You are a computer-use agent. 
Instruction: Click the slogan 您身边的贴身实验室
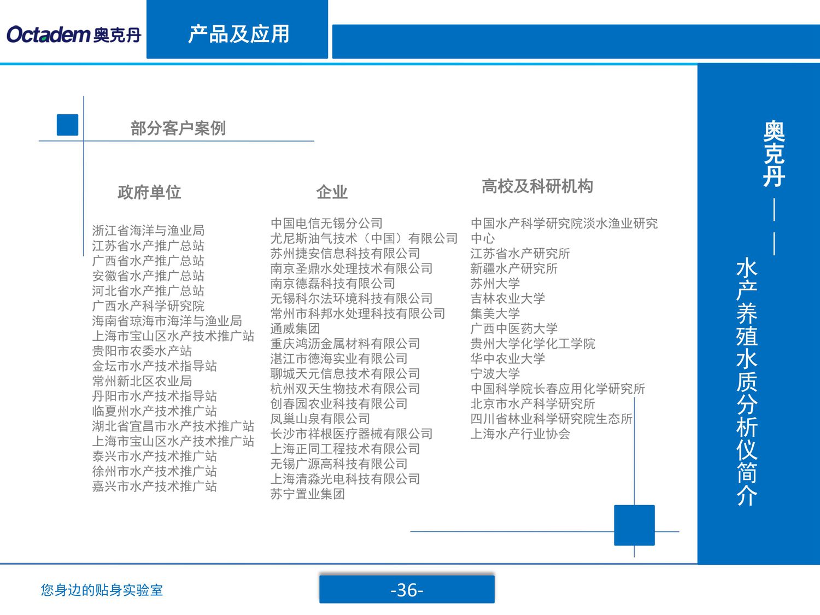tap(102, 590)
